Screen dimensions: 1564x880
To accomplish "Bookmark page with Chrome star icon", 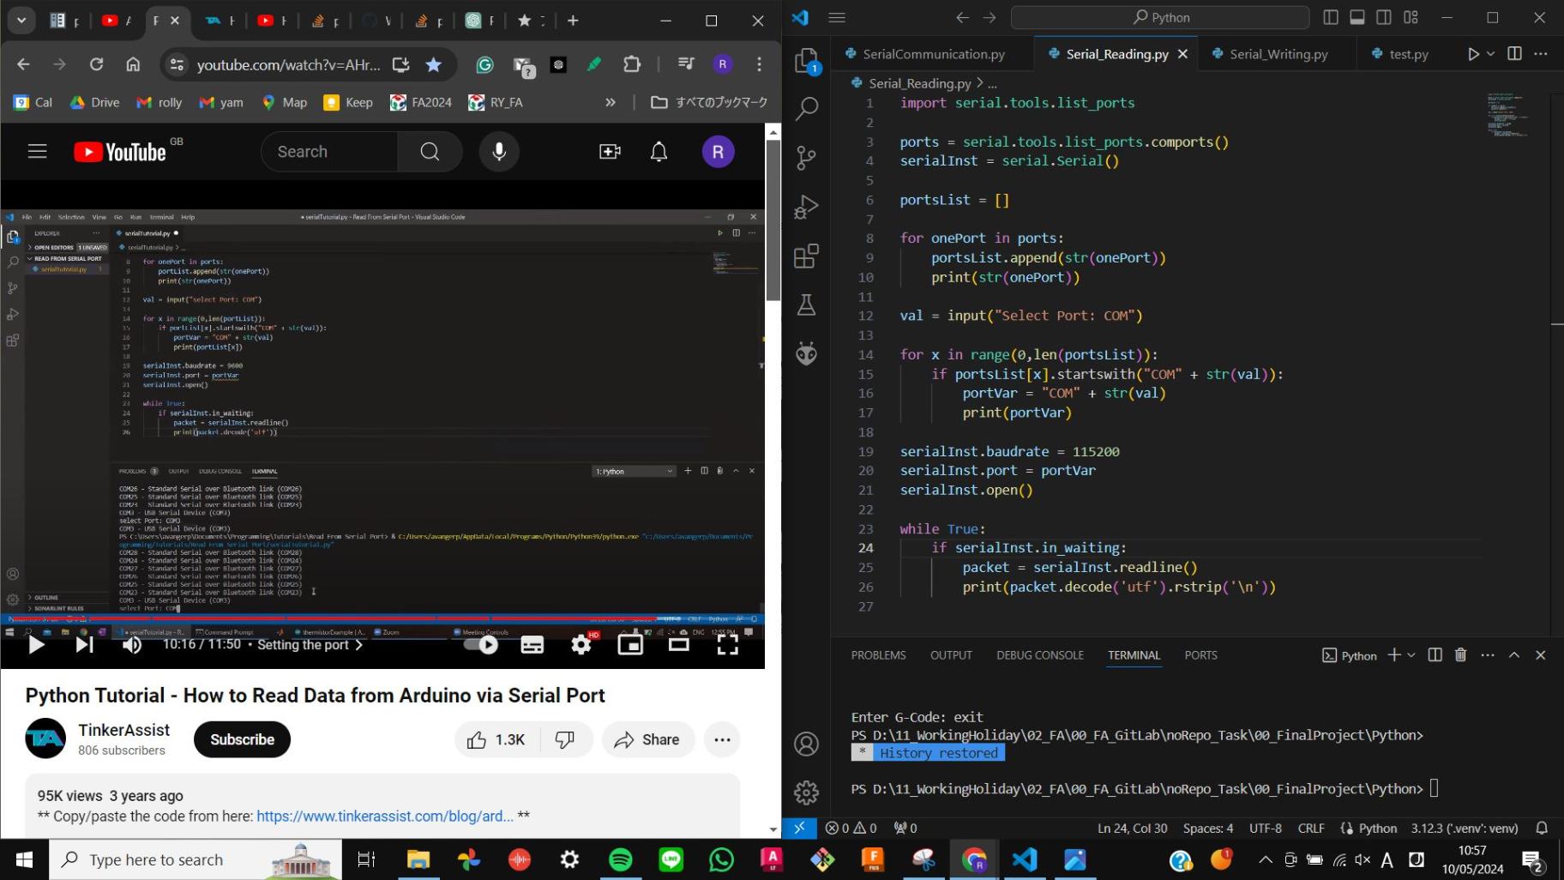I will (x=434, y=64).
